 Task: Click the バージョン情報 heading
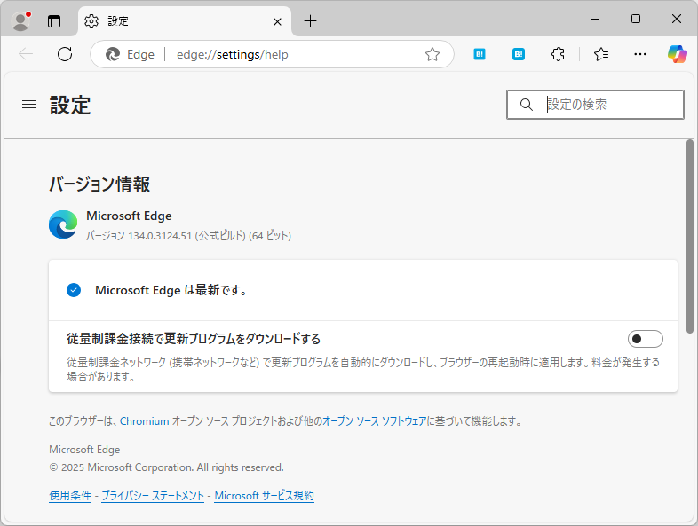(99, 184)
